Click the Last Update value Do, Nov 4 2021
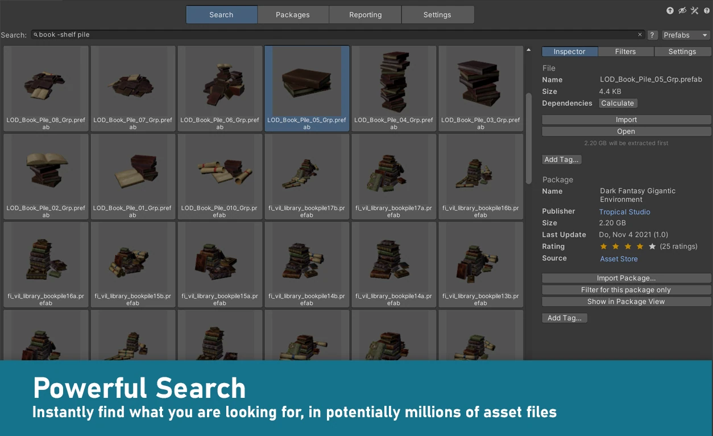 [x=633, y=235]
